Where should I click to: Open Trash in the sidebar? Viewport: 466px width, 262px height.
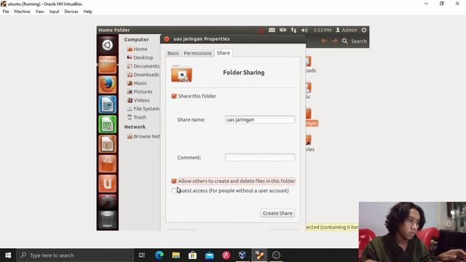(137, 117)
